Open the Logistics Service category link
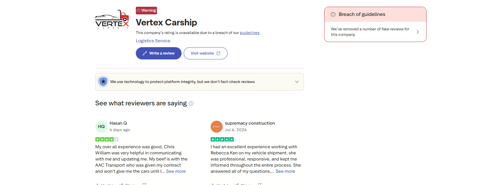The height and width of the screenshot is (185, 498). (153, 41)
